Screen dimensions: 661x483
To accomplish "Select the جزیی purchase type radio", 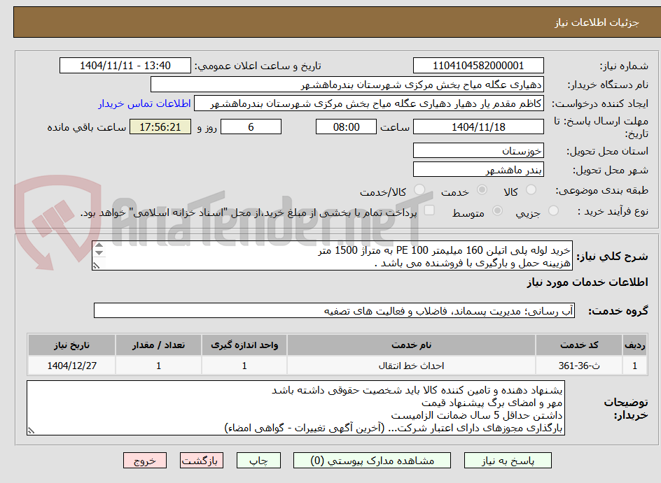I will point(553,211).
